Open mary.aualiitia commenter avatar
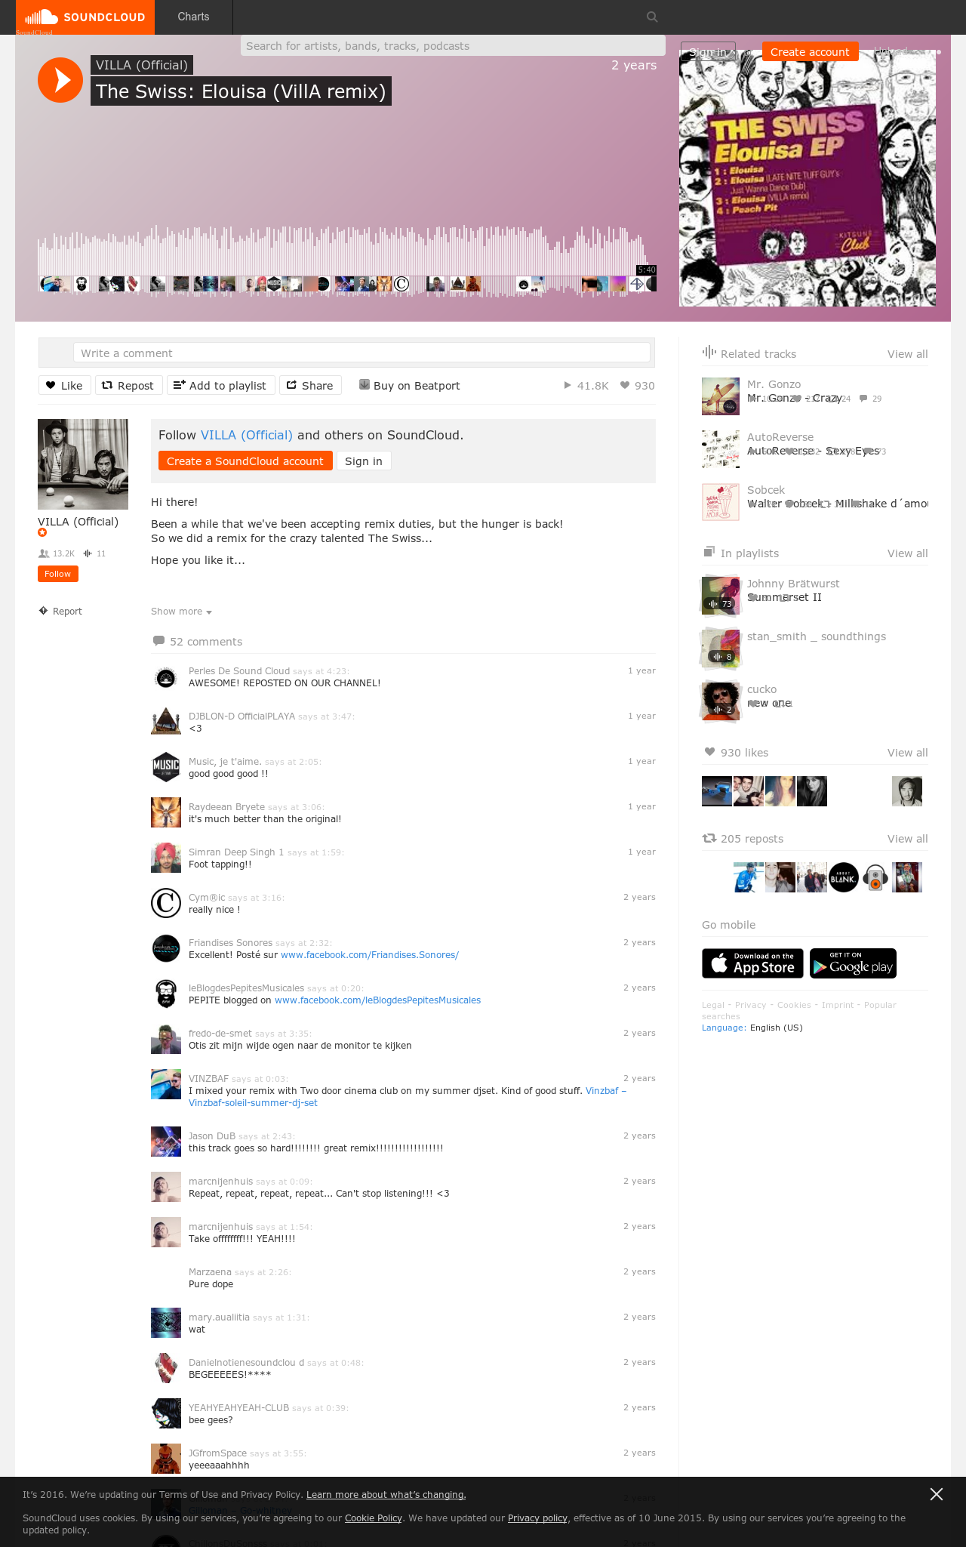 pos(166,1324)
